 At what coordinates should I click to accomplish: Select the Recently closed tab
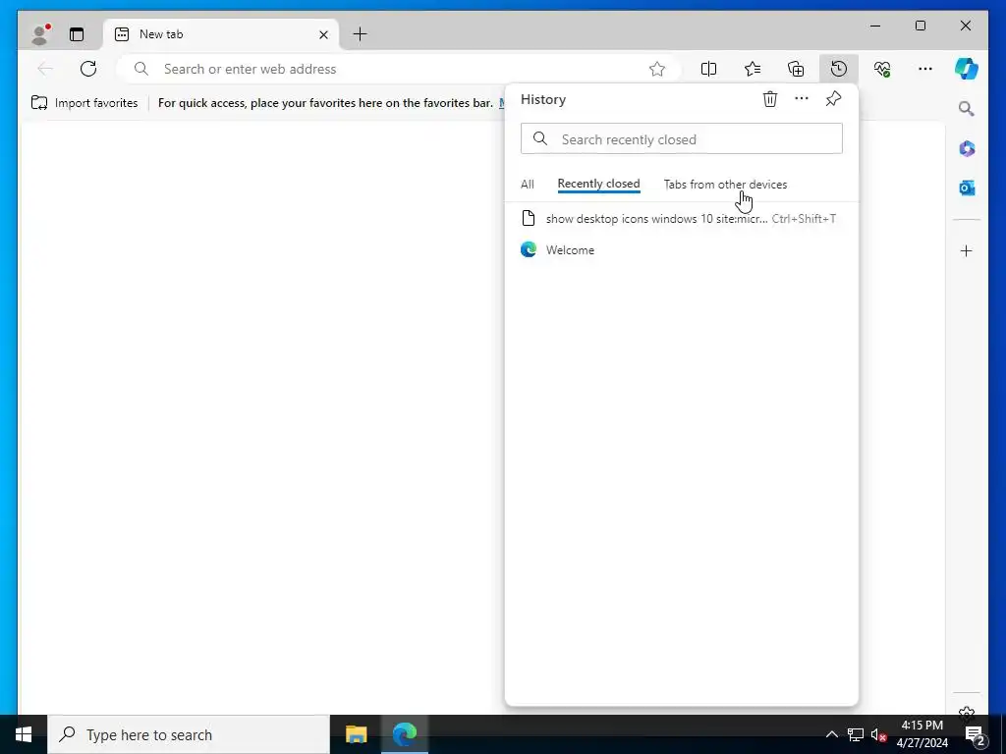click(598, 184)
